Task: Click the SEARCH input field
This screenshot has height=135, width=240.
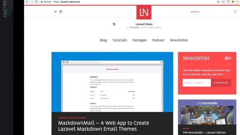Action: coord(211,12)
